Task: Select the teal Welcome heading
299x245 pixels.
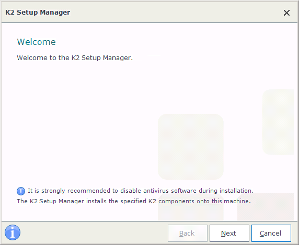Action: pos(36,42)
